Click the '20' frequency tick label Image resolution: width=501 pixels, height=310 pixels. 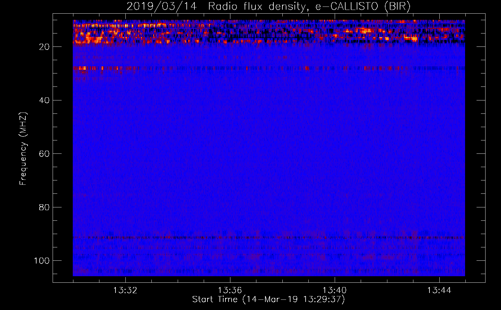click(x=44, y=47)
